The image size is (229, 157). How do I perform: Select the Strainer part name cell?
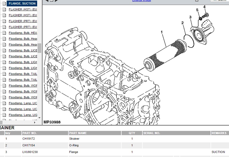[x=74, y=139]
